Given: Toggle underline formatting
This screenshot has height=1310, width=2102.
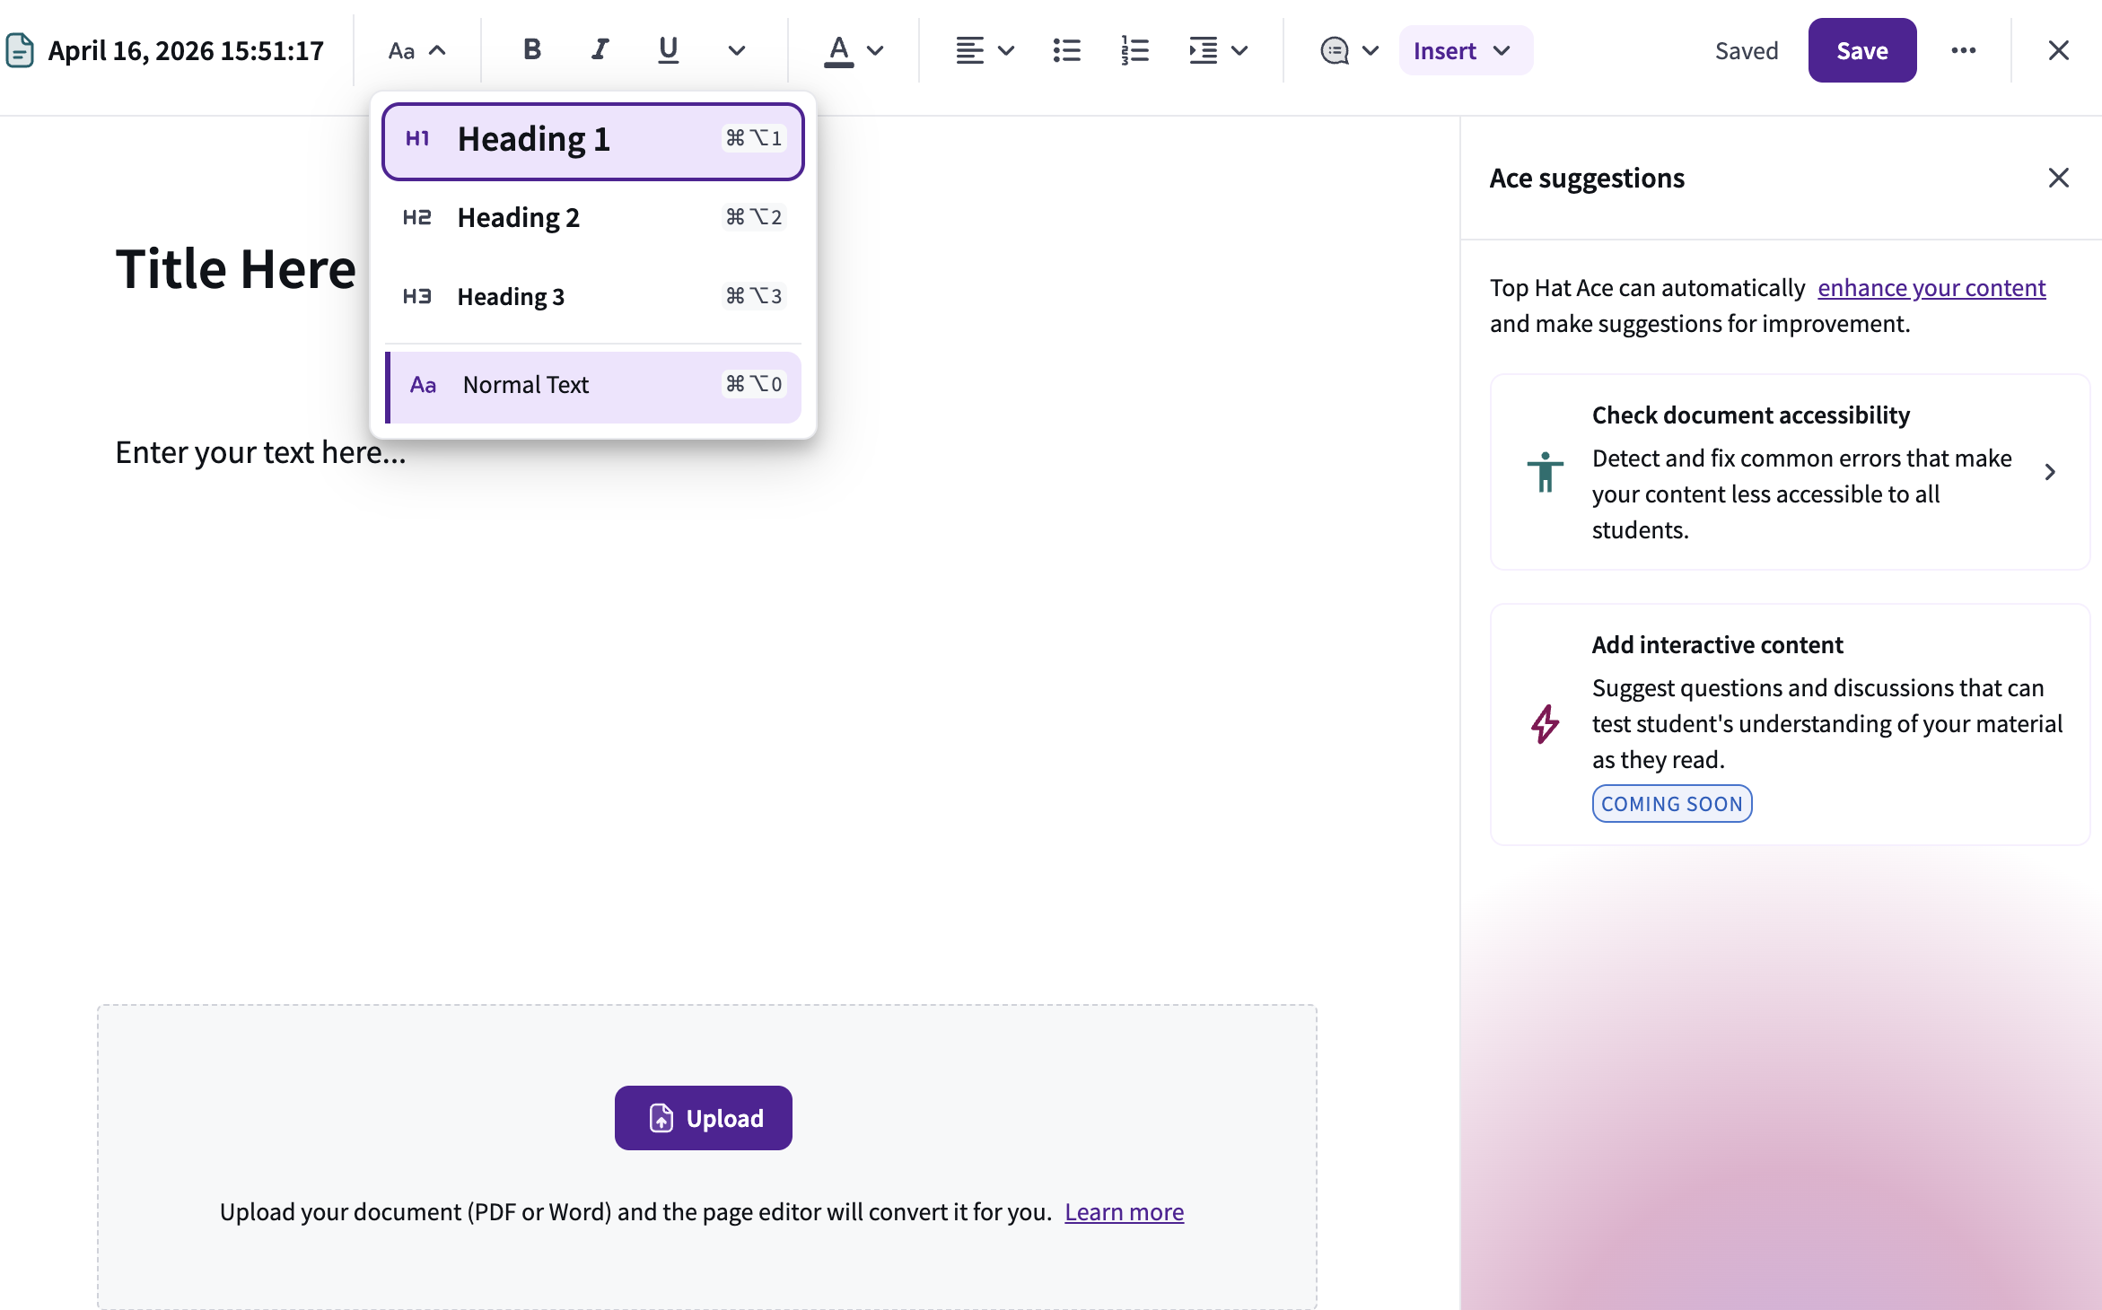Looking at the screenshot, I should pyautogui.click(x=668, y=50).
